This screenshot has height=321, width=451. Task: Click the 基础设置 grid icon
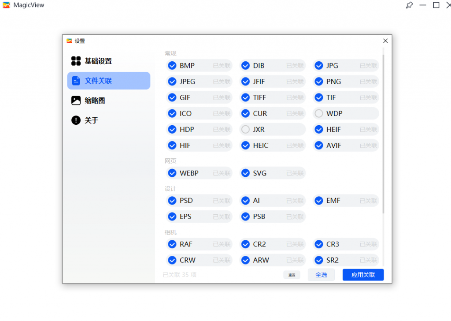point(76,61)
